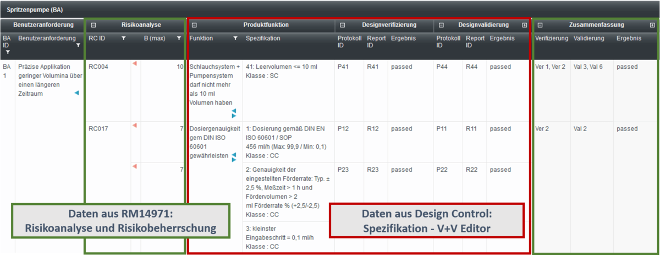Screen dimensions: 660x255
Task: Click red triangle beside RC004
Action: (x=134, y=64)
